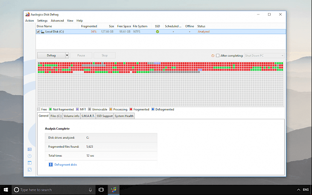This screenshot has height=195, width=312.
Task: Open the command console icon in sidebar
Action: [x=29, y=163]
